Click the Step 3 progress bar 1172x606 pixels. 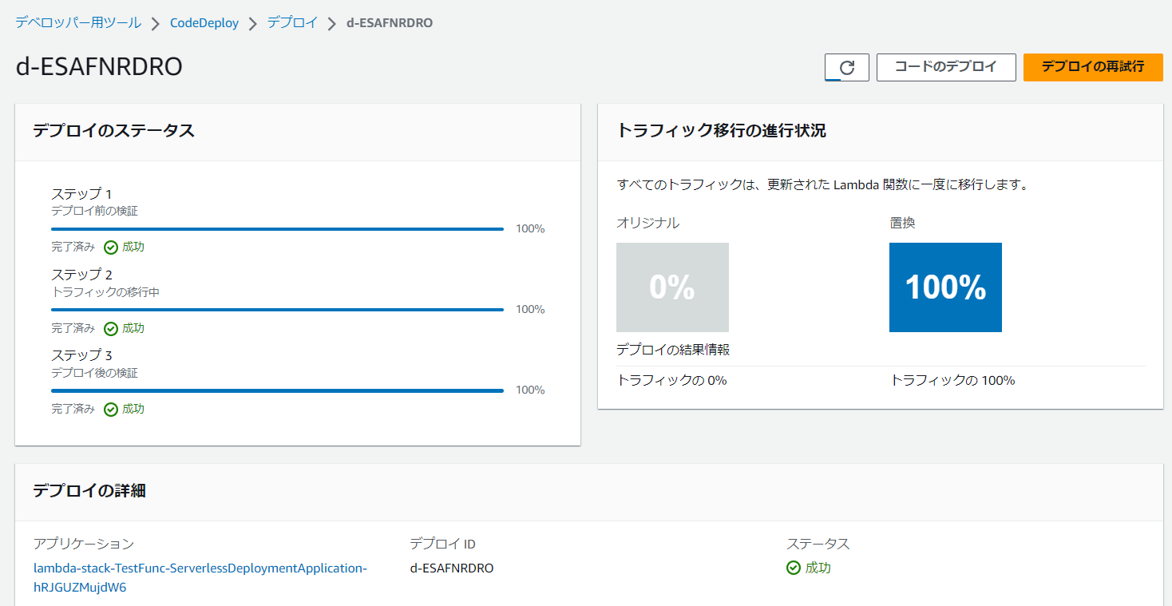pyautogui.click(x=277, y=390)
